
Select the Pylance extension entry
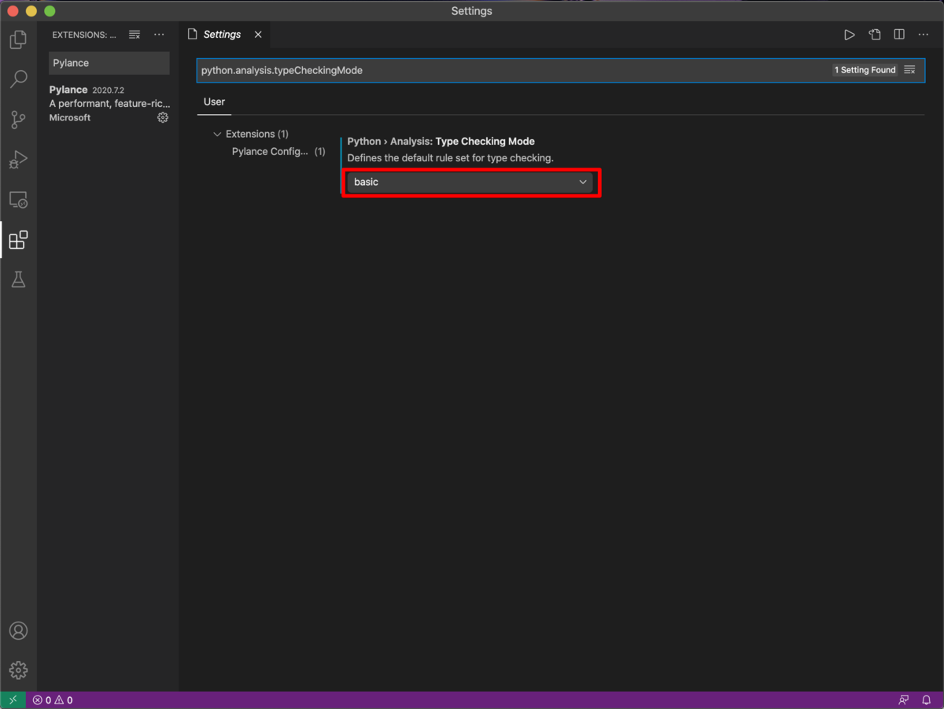click(x=109, y=103)
